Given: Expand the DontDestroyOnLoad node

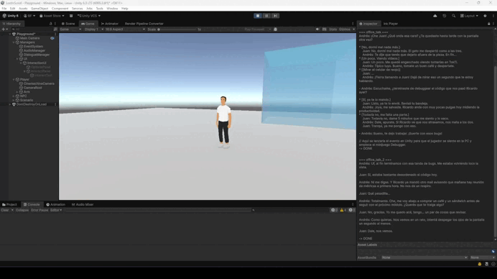Looking at the screenshot, I should tap(10, 104).
